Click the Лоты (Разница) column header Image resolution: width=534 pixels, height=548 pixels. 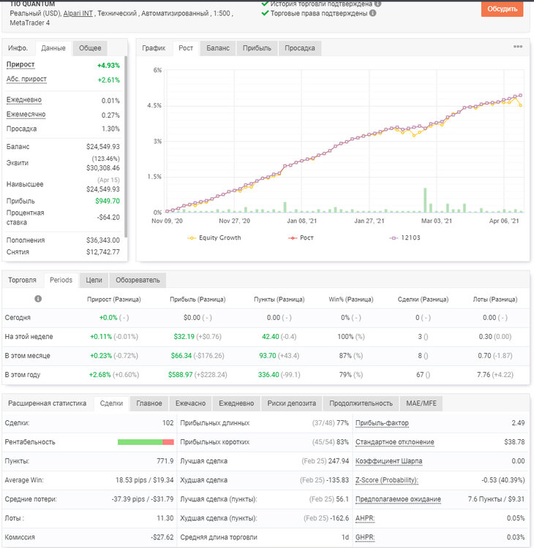pos(494,300)
